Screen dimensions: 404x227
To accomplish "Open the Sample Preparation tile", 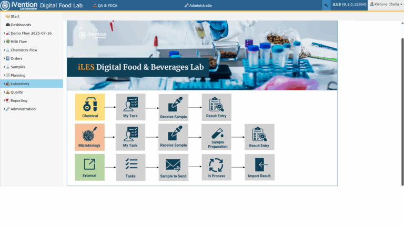I will [216, 137].
